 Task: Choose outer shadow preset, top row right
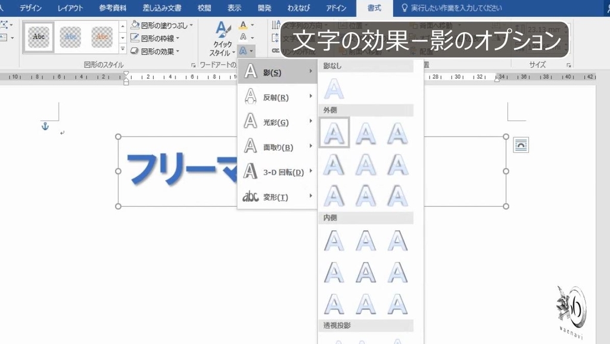[397, 133]
